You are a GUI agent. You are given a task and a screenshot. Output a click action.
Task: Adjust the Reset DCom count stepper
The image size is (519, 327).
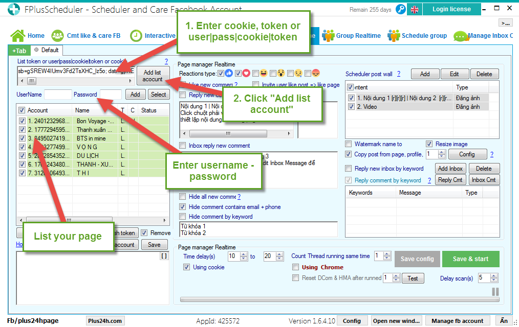396,278
